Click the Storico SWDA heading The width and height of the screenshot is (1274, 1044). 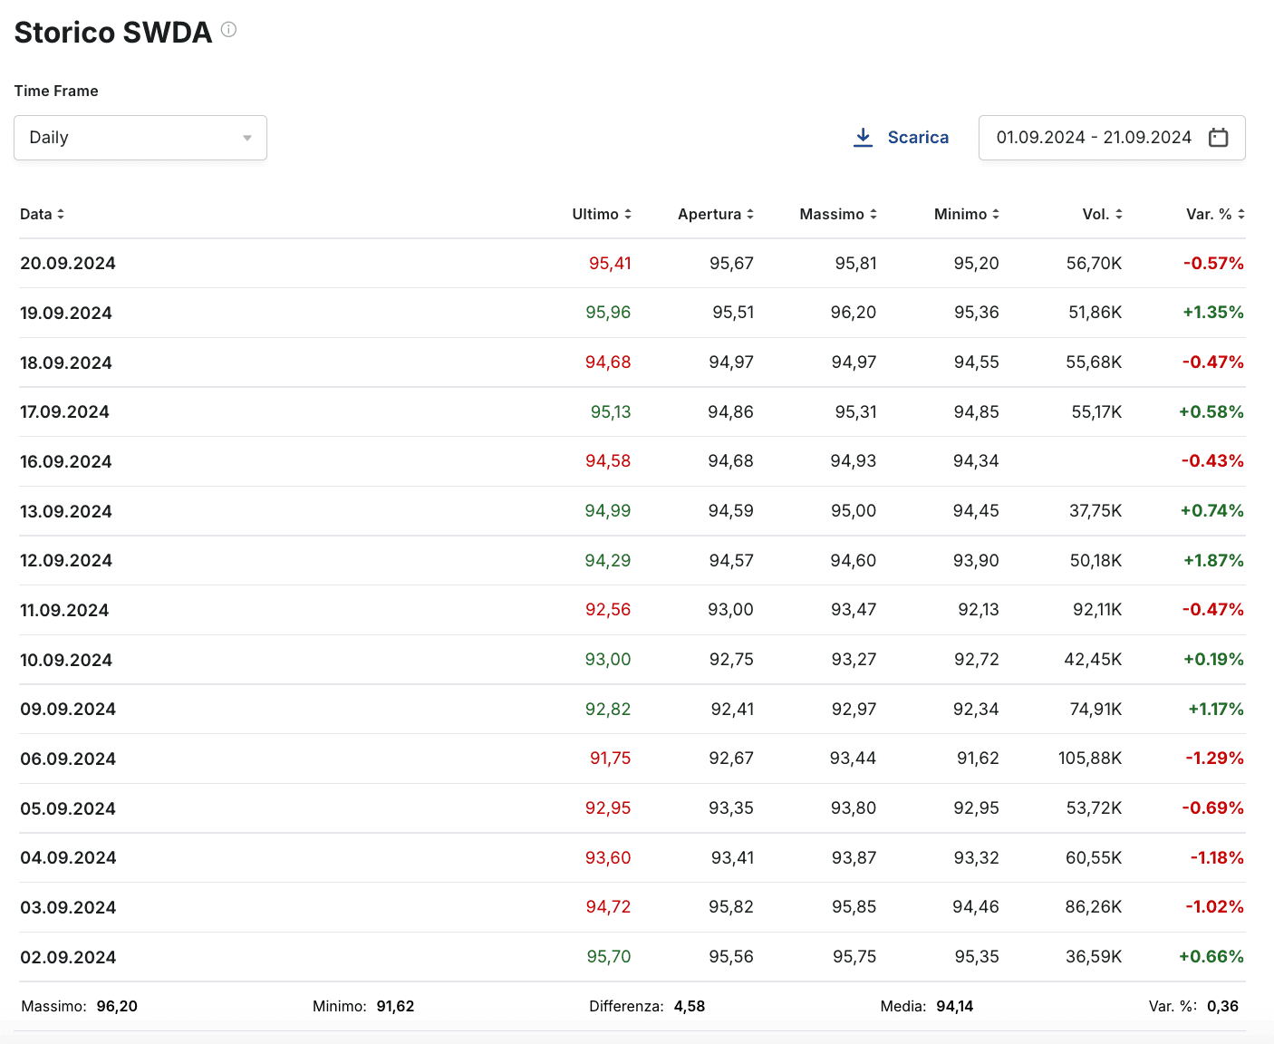[113, 33]
